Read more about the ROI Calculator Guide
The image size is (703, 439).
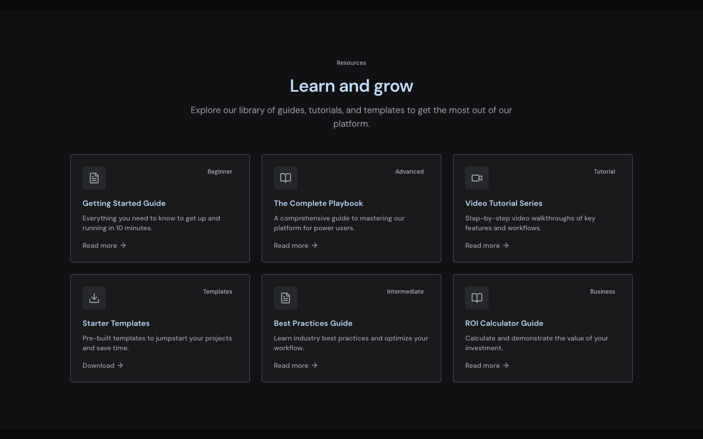point(482,365)
